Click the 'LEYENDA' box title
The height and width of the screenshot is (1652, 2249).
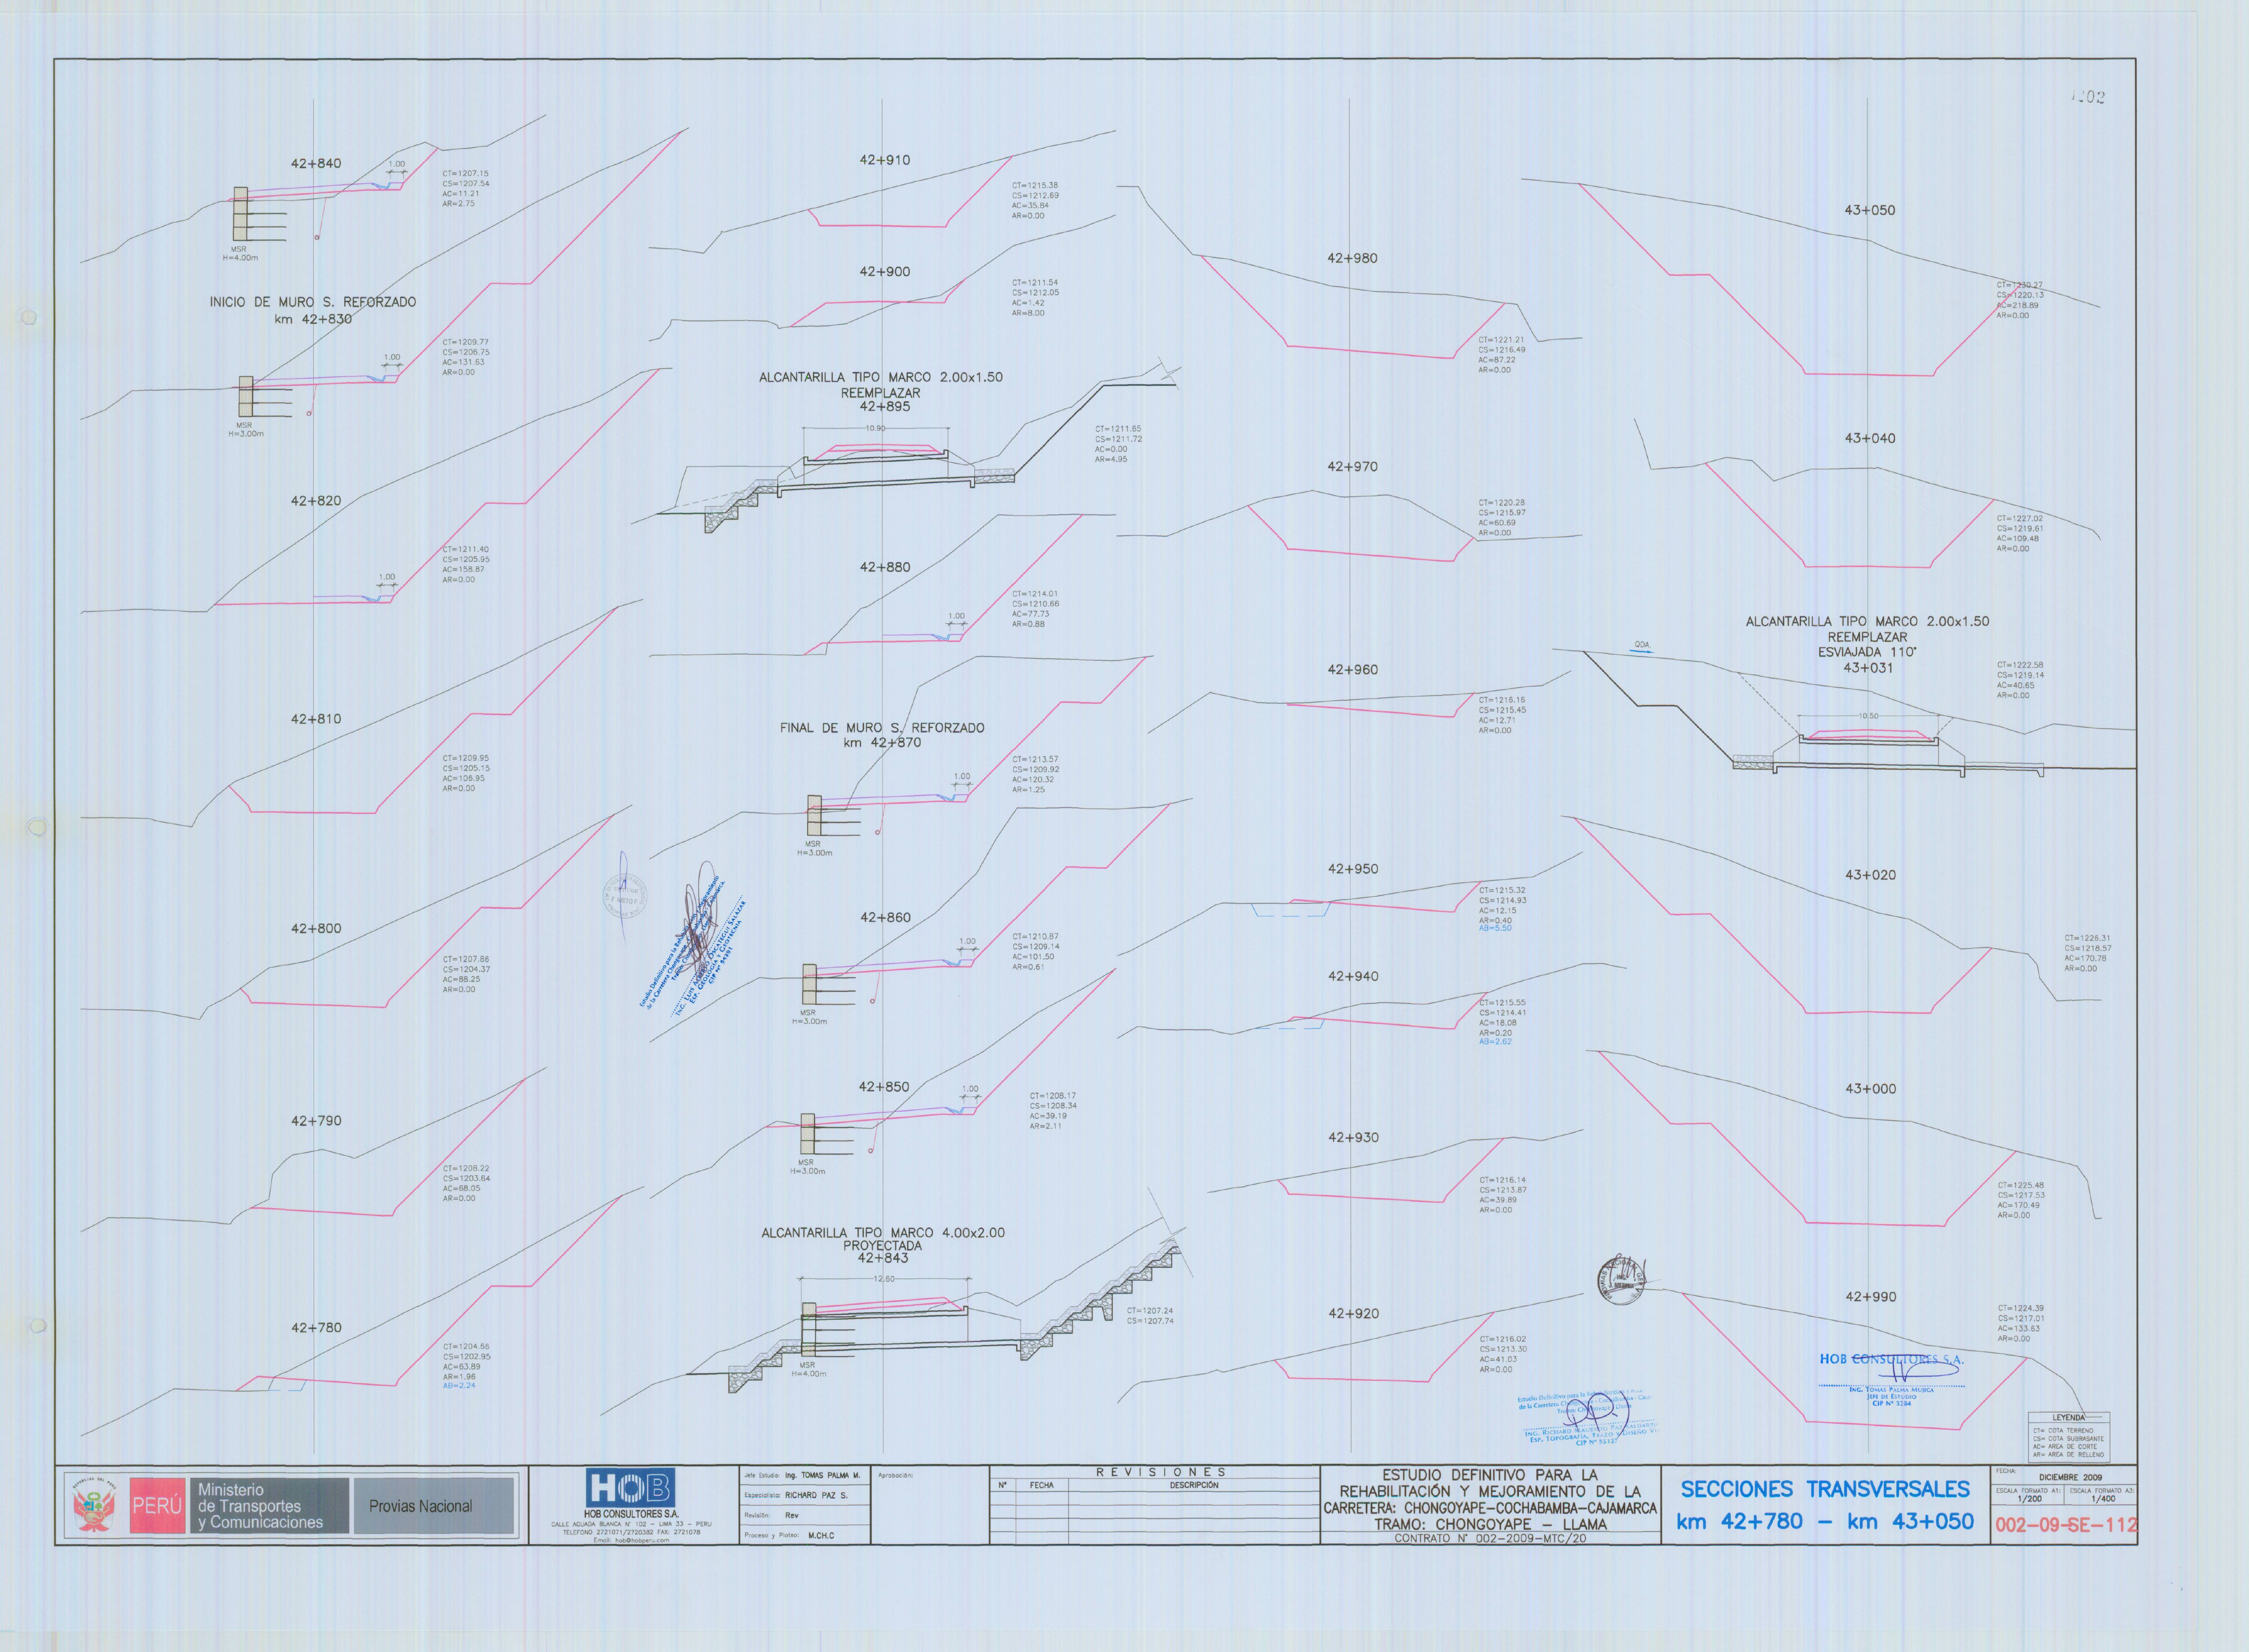tap(2069, 1417)
